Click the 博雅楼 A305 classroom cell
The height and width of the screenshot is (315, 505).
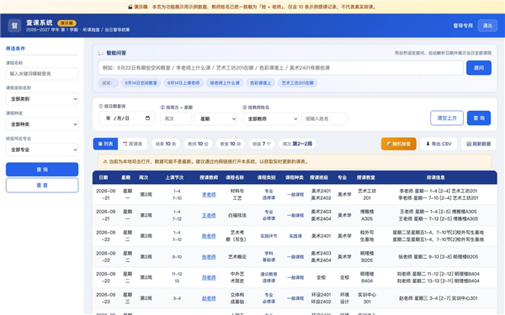367,215
